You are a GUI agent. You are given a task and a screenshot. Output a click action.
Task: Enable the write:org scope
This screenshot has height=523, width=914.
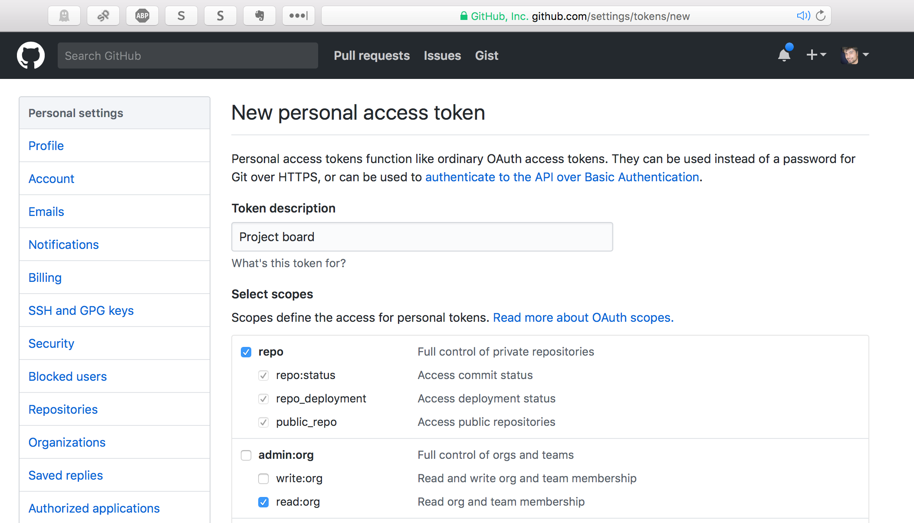click(263, 479)
